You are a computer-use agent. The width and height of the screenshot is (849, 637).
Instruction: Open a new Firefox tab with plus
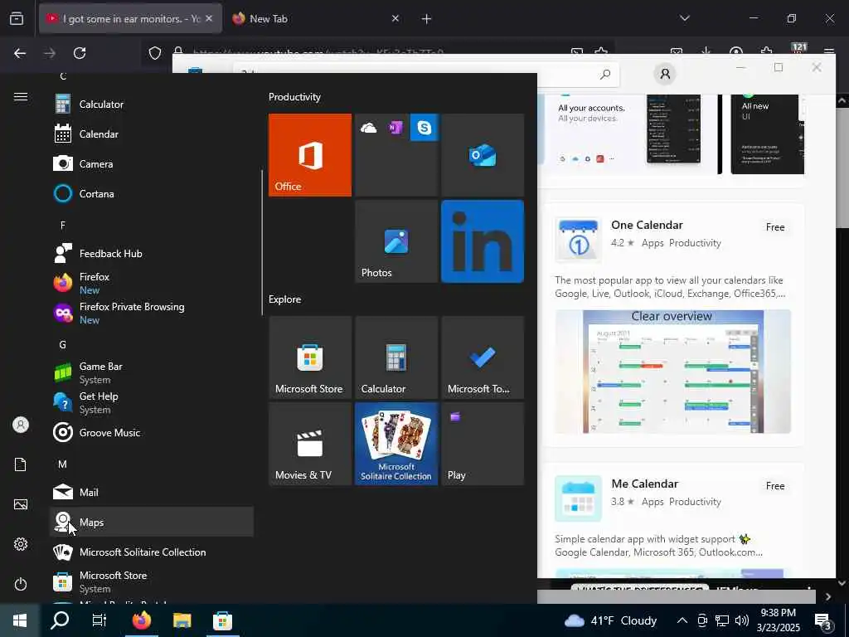(427, 19)
